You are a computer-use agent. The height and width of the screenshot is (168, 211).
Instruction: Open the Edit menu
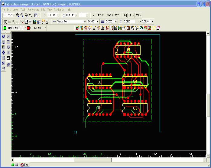pos(9,10)
